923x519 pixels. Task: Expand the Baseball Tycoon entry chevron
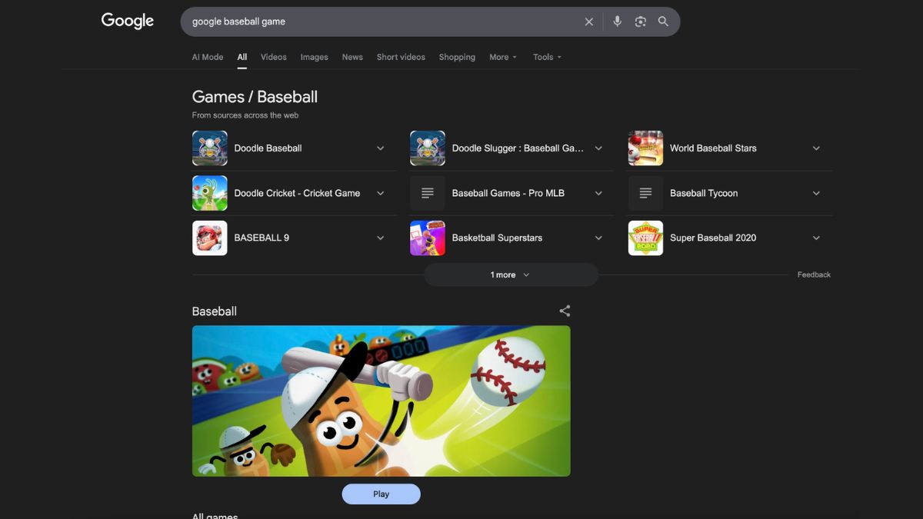(x=816, y=193)
